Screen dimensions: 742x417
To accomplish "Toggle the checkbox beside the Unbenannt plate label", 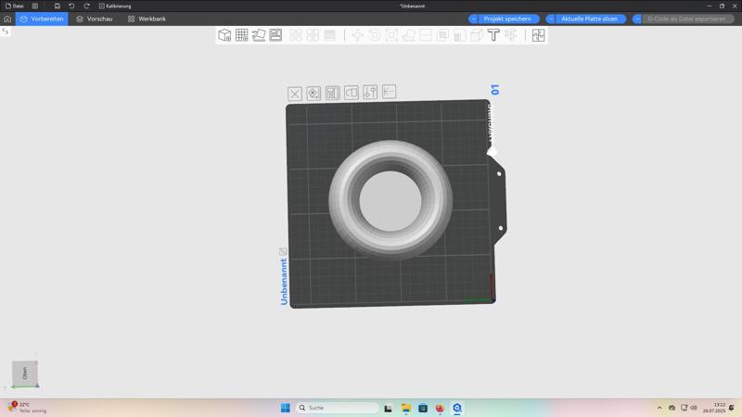I will click(283, 252).
